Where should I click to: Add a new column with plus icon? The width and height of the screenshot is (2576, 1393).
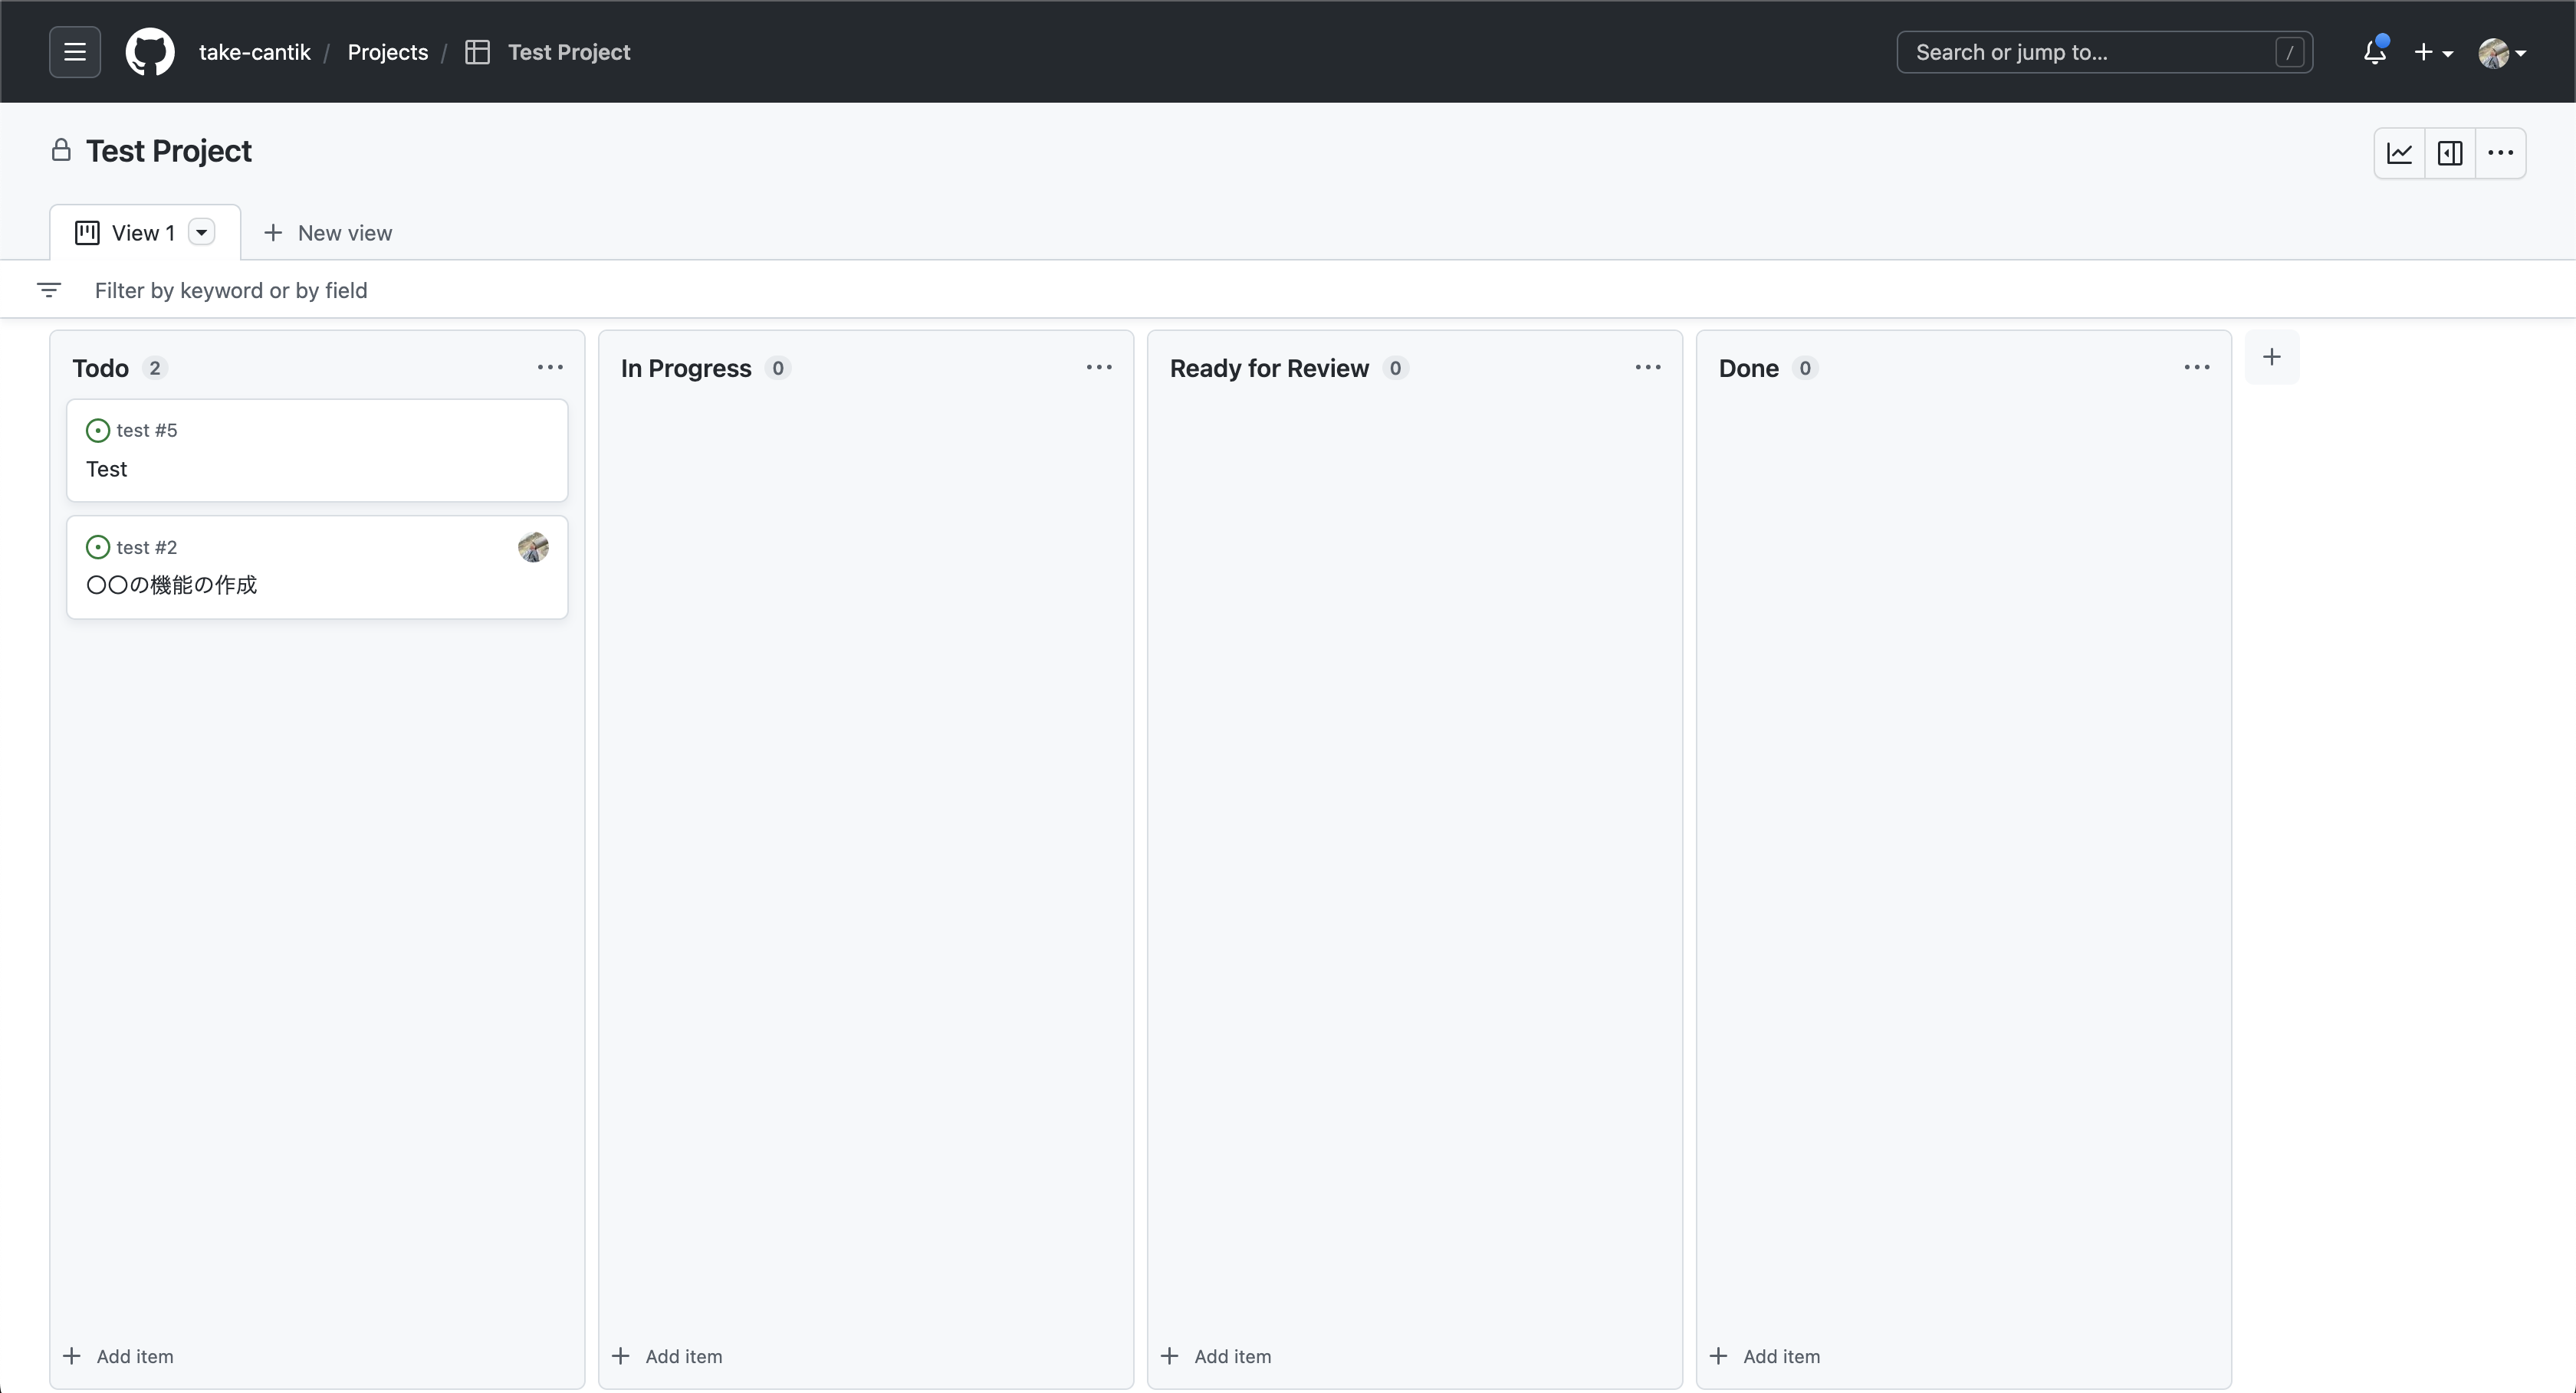[x=2271, y=357]
